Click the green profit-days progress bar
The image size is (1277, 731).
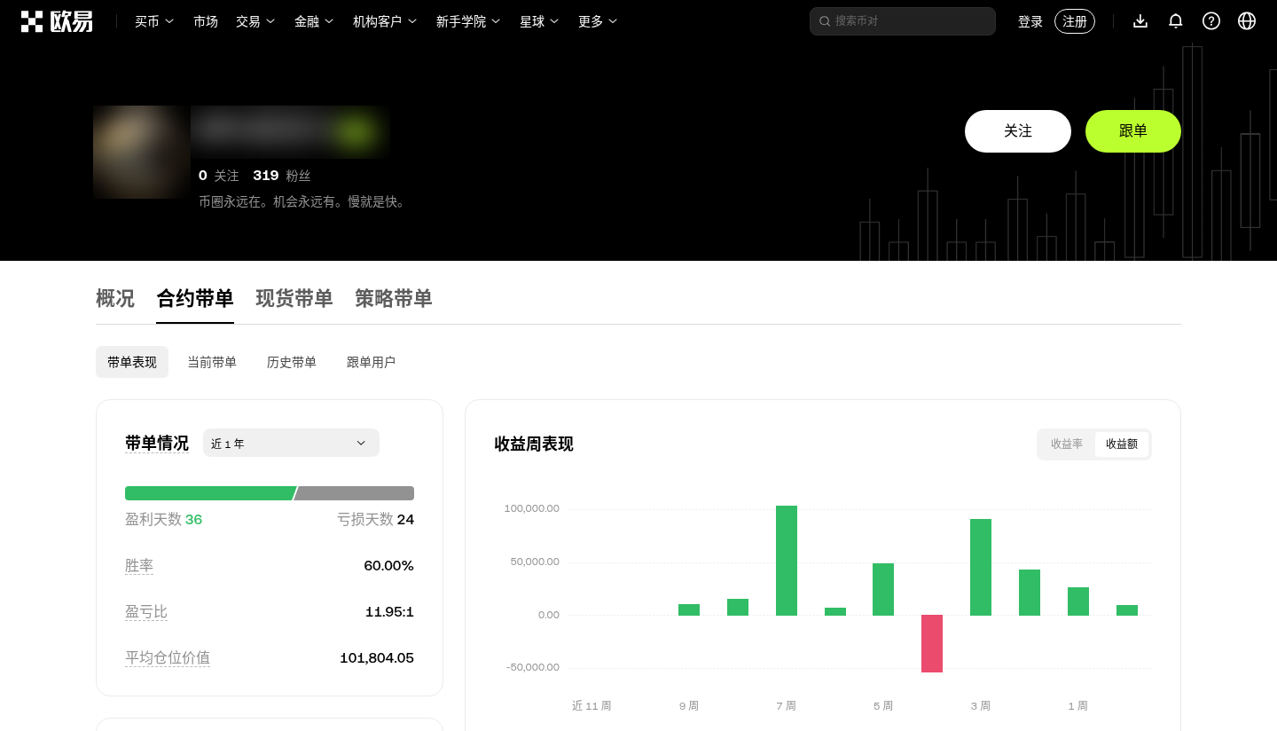tap(210, 493)
